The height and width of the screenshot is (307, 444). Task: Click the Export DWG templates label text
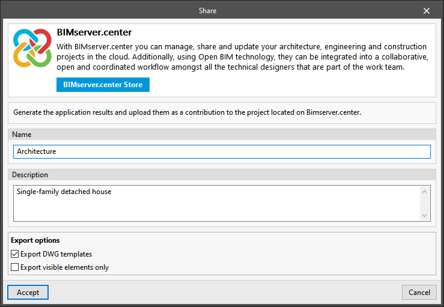click(56, 254)
